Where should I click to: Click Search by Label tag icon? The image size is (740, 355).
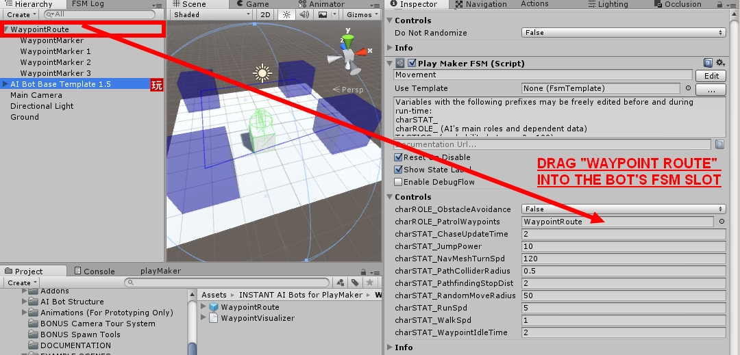(x=356, y=282)
